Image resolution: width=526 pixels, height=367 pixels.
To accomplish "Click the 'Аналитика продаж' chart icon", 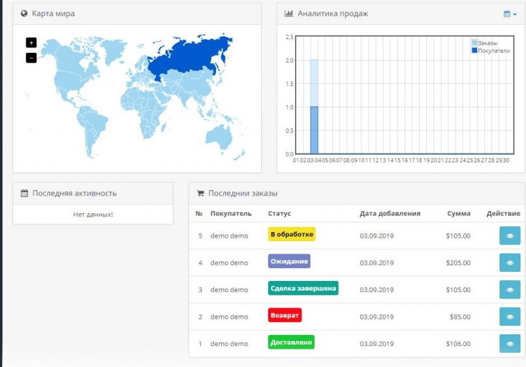I will pyautogui.click(x=289, y=14).
